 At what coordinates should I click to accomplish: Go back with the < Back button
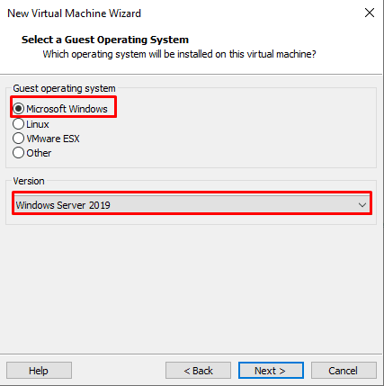coord(198,371)
